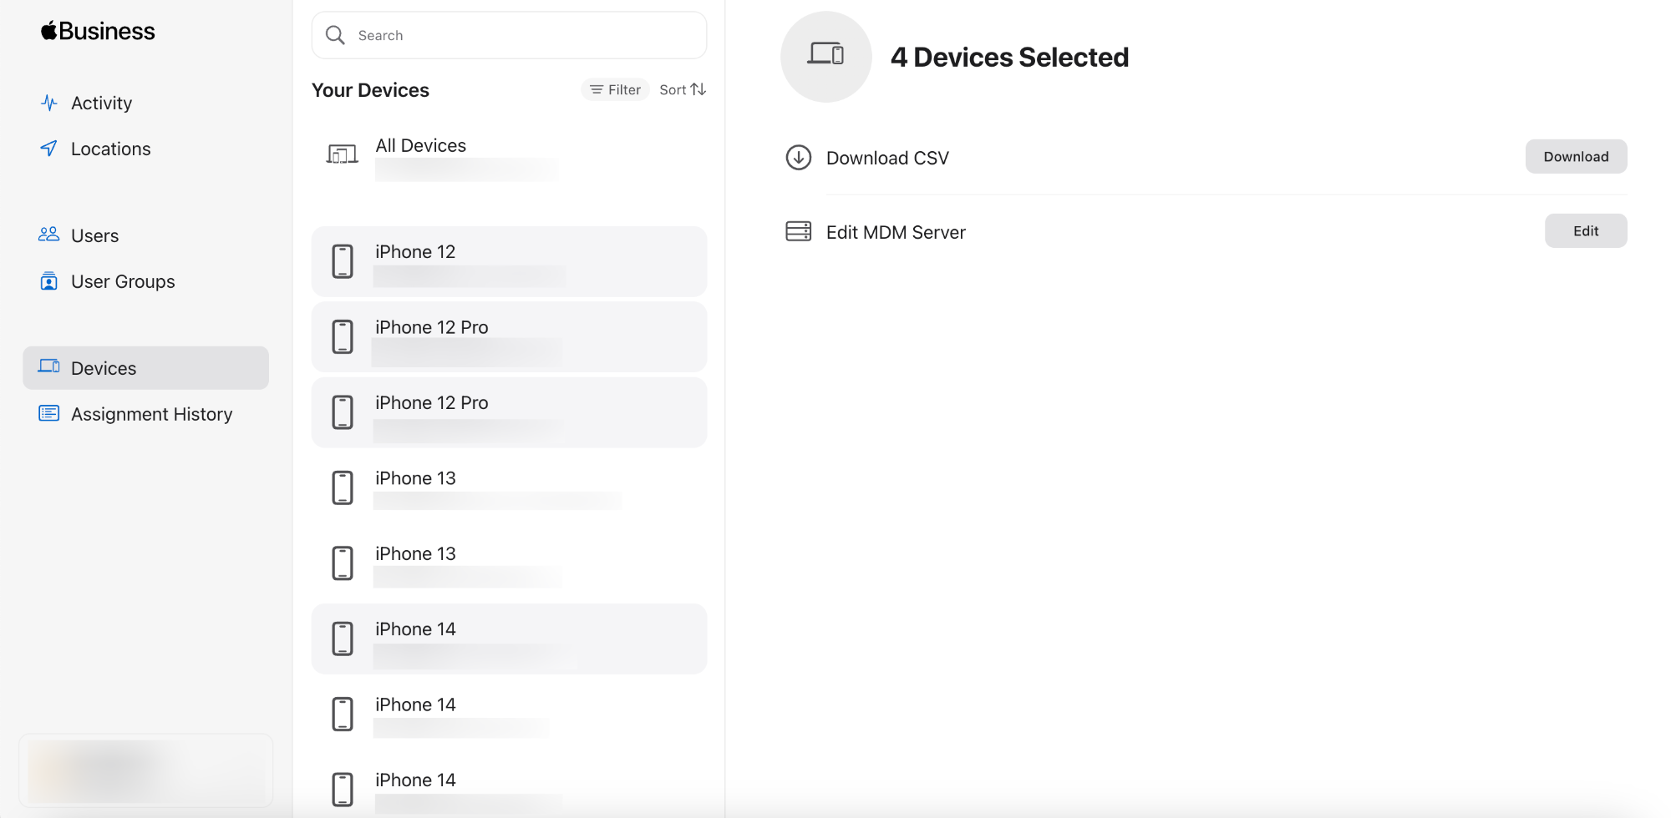Viewport: 1671px width, 818px height.
Task: Select Devices in the sidebar
Action: 145,368
